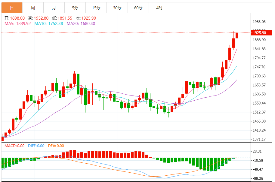Switch to the 周 weekly tab
275x182 pixels.
pyautogui.click(x=33, y=8)
